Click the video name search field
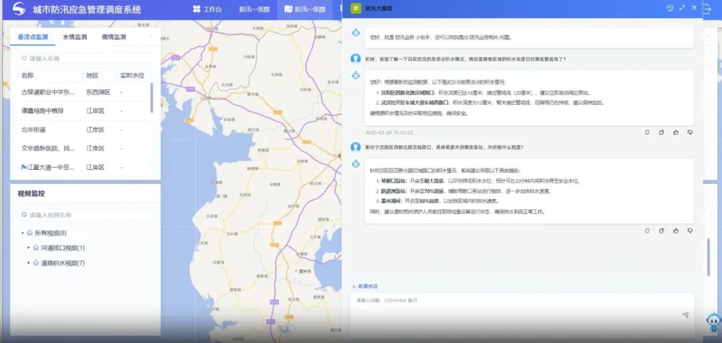The height and width of the screenshot is (343, 722). (87, 215)
